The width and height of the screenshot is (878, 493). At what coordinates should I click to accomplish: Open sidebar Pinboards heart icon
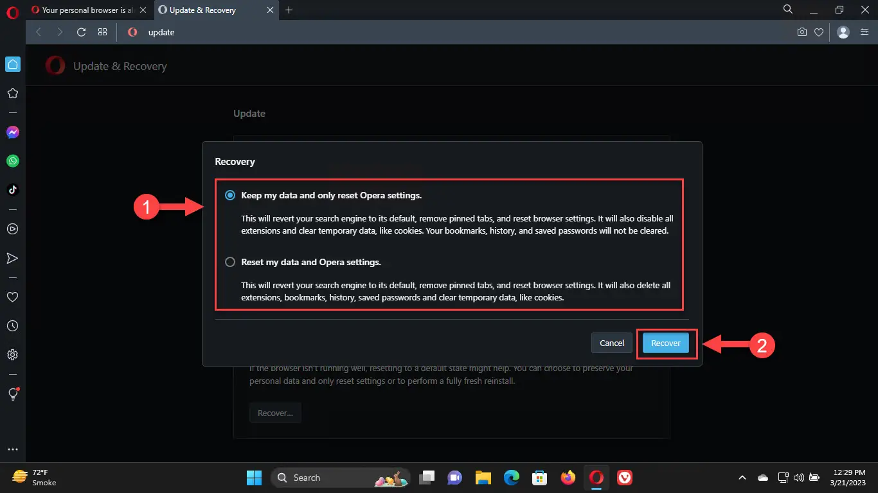tap(12, 297)
